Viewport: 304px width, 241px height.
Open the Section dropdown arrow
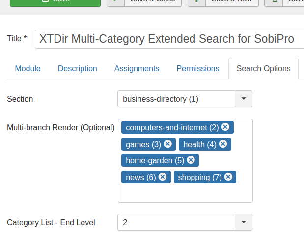click(244, 99)
